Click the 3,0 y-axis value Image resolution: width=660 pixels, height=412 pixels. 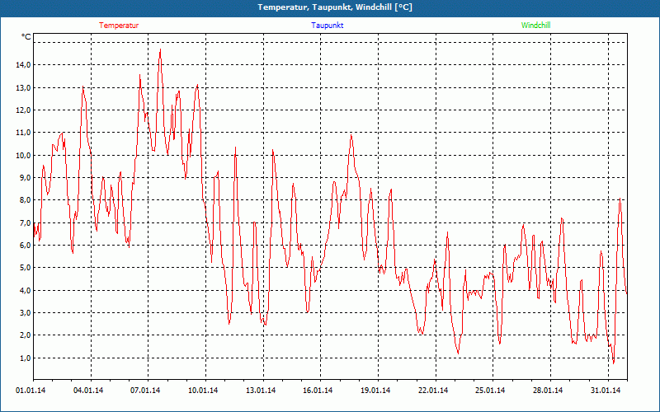click(x=26, y=313)
